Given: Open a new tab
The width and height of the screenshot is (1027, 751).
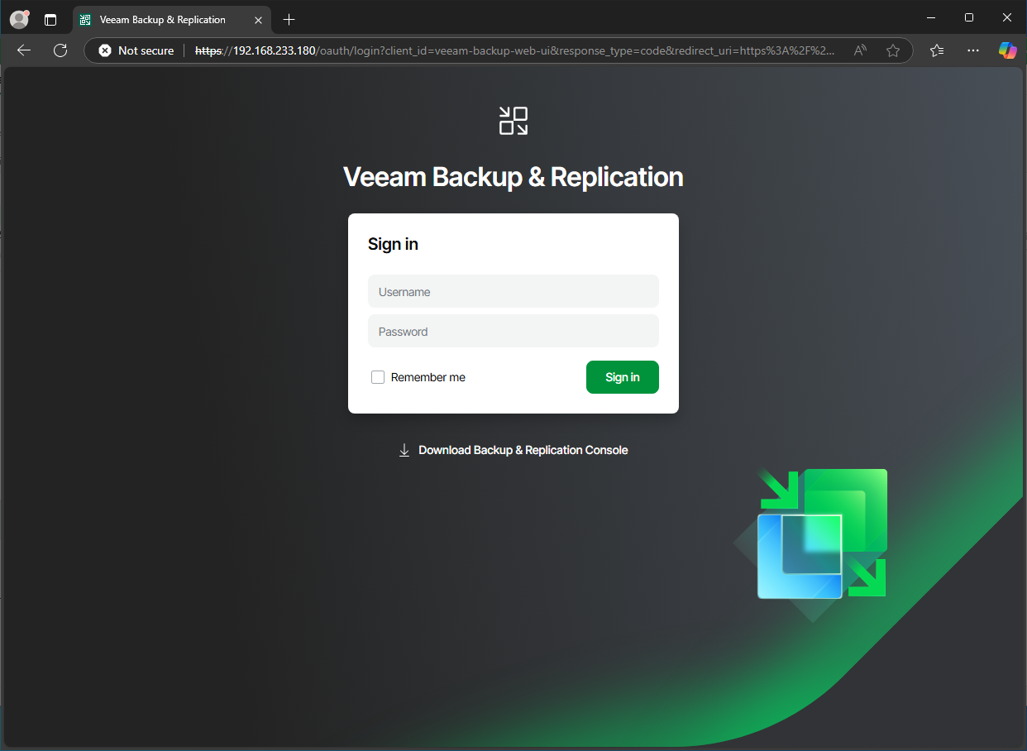Looking at the screenshot, I should (x=289, y=19).
